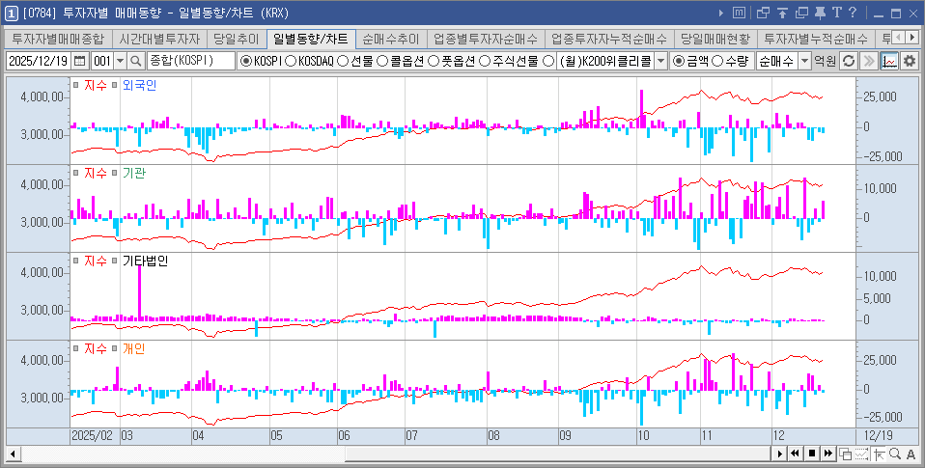Screen dimensions: 925x468
Task: Select the KOSDAQ radio button
Action: [x=291, y=62]
